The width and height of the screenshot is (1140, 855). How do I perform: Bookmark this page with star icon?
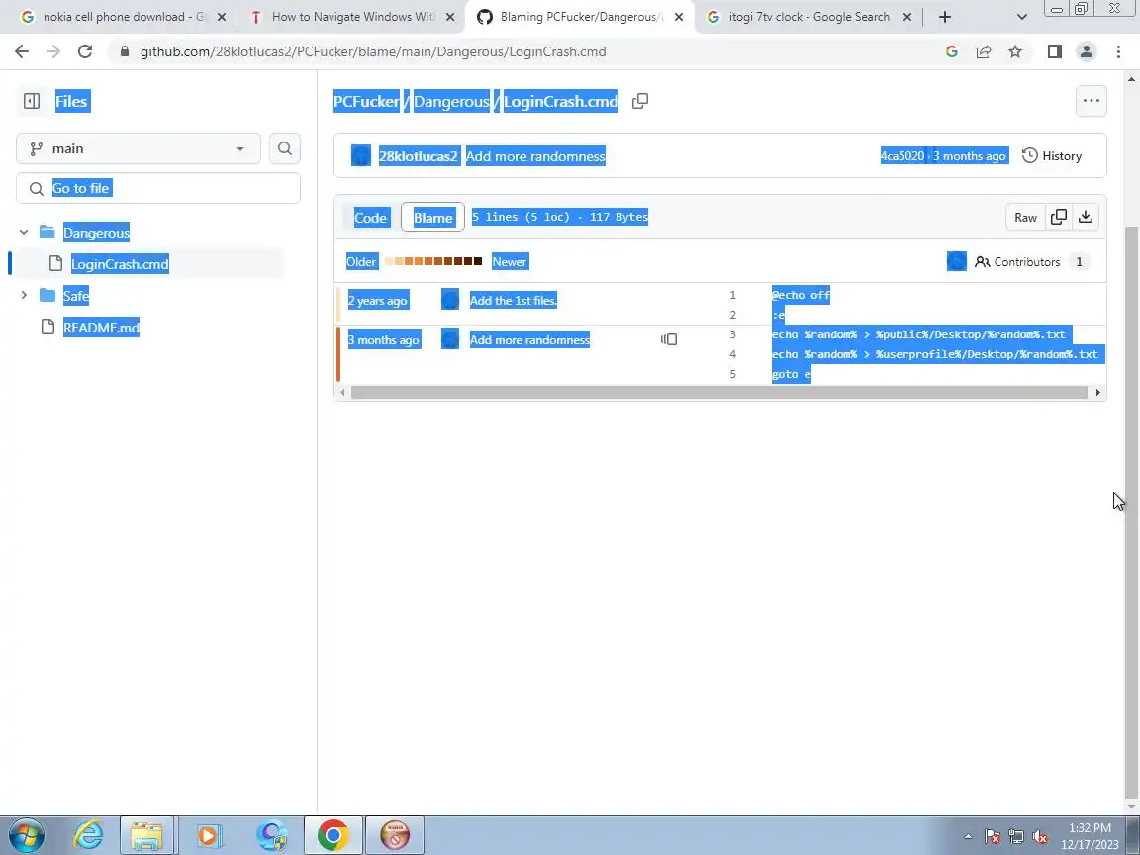point(1015,51)
